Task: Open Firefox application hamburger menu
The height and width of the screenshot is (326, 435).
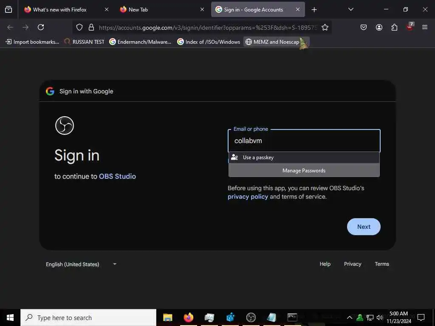Action: pyautogui.click(x=425, y=27)
